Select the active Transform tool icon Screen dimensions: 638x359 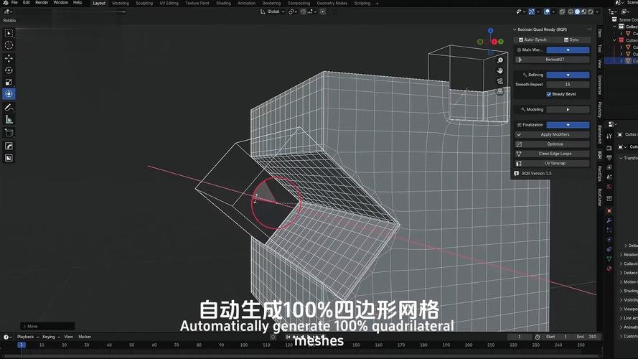(9, 94)
